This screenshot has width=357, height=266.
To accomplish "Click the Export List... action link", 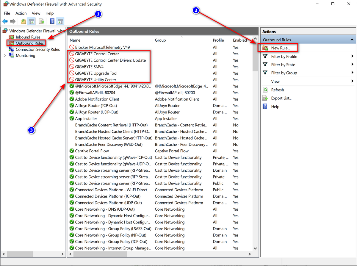I will pyautogui.click(x=281, y=98).
